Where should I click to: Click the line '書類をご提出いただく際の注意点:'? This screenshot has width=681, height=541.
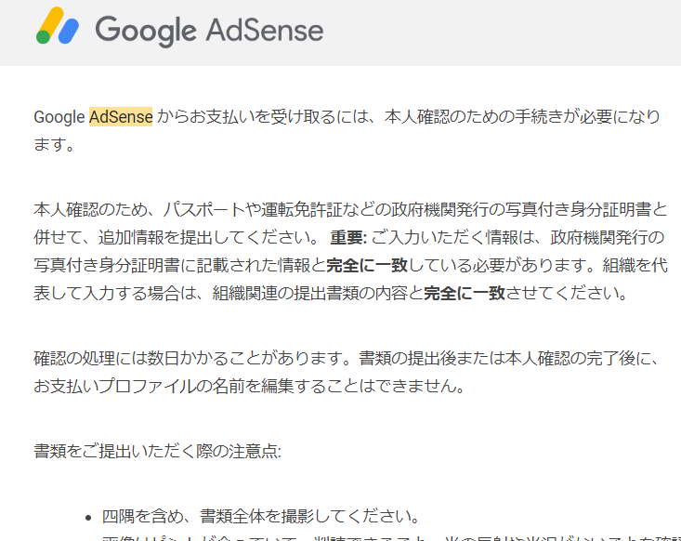[157, 451]
